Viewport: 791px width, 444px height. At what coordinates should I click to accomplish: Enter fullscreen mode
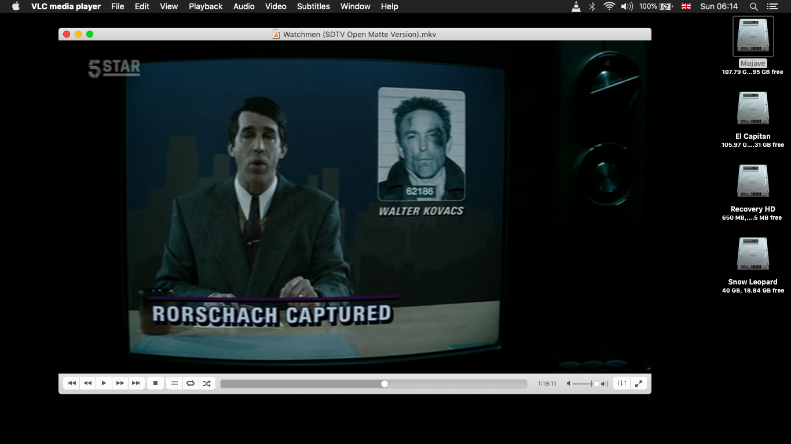(x=639, y=383)
